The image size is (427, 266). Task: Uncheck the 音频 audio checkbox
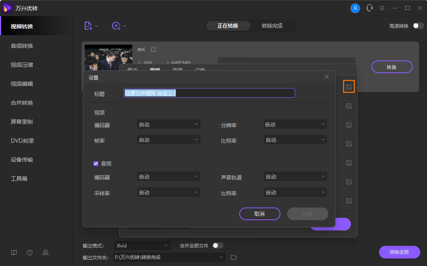pyautogui.click(x=95, y=163)
